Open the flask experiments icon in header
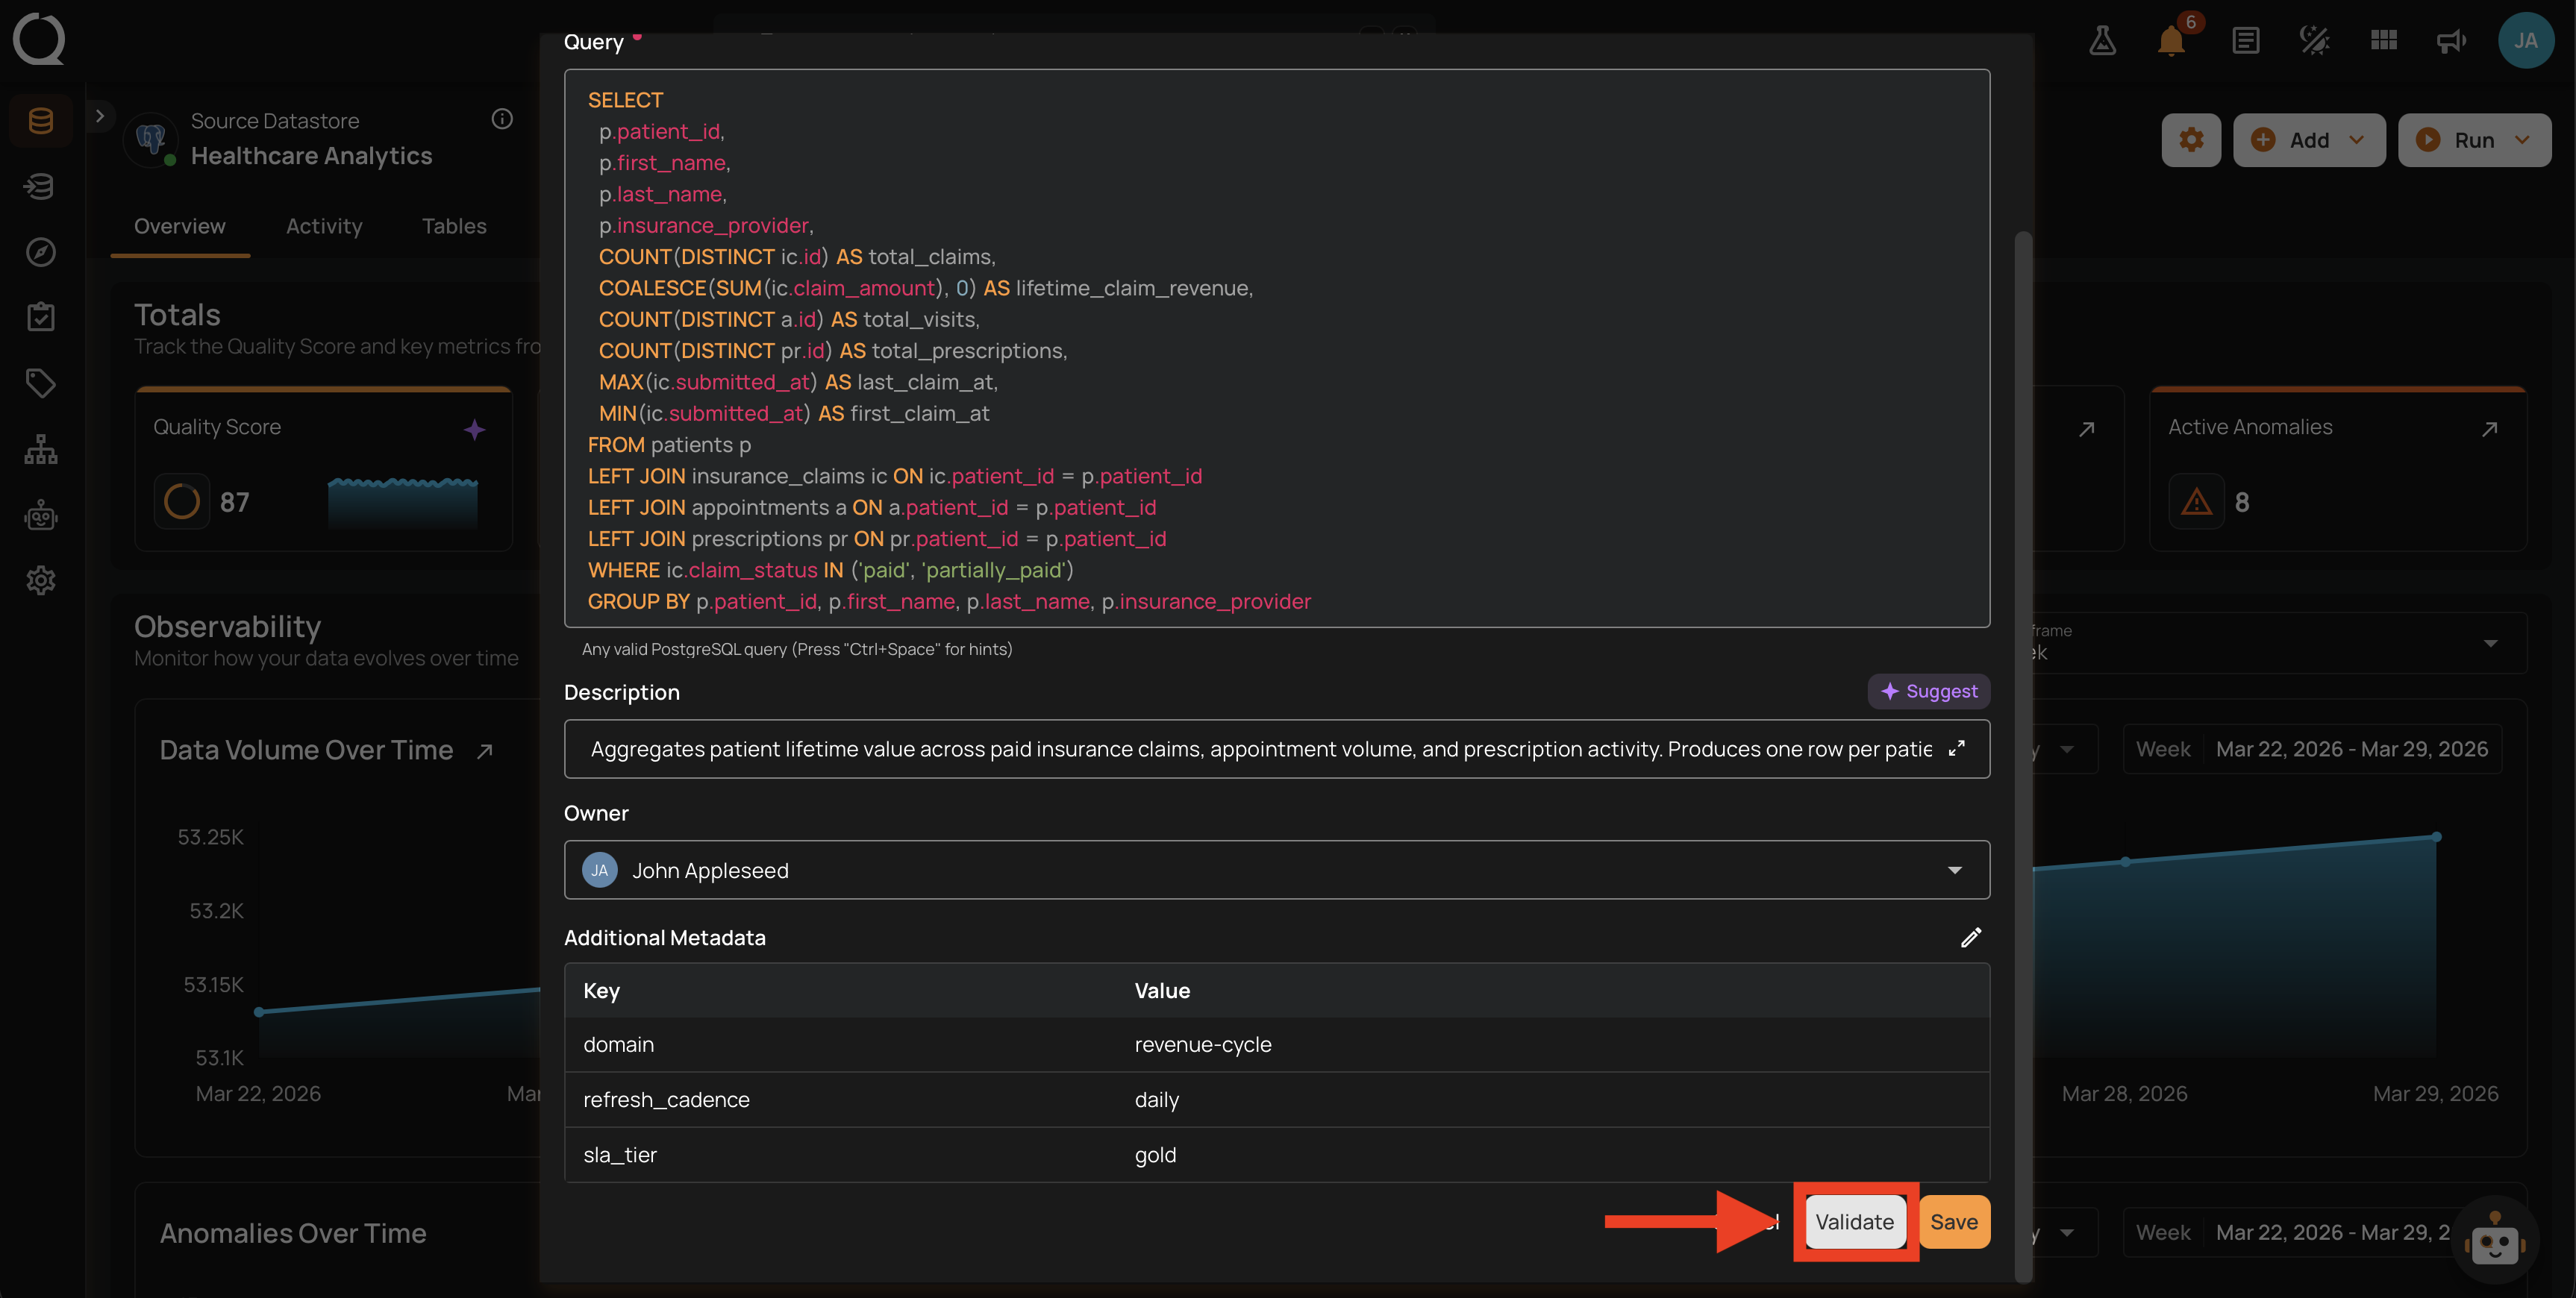Viewport: 2576px width, 1298px height. pos(2102,40)
